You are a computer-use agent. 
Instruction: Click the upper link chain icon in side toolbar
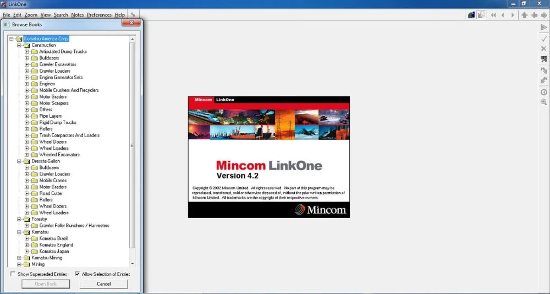(x=544, y=70)
